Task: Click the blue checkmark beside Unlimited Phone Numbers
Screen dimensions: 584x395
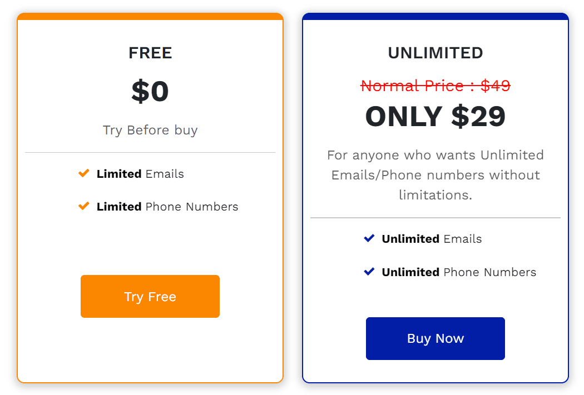Action: pos(369,272)
